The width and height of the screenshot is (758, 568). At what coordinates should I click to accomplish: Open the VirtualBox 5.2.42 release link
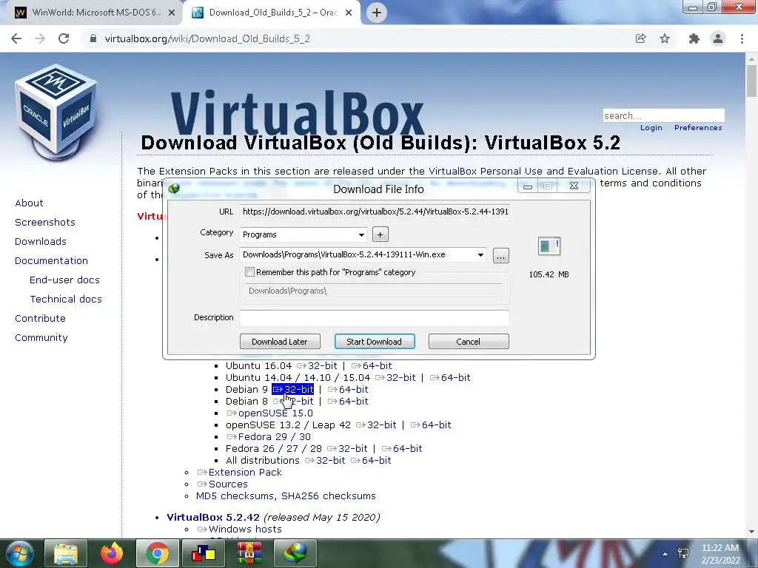[213, 517]
